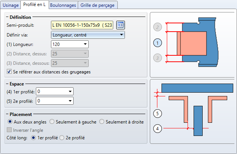The height and width of the screenshot is (154, 237).
Task: Click circled number 3 in top diagram
Action: (158, 58)
